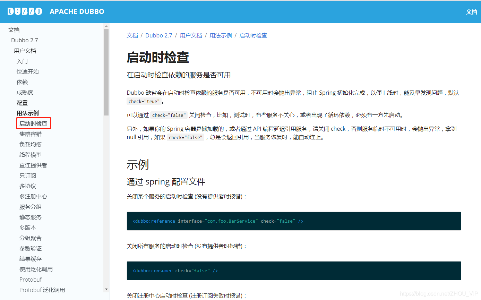Image resolution: width=481 pixels, height=300 pixels.
Task: Click sidebar scrollbar up arrow
Action: [x=106, y=26]
